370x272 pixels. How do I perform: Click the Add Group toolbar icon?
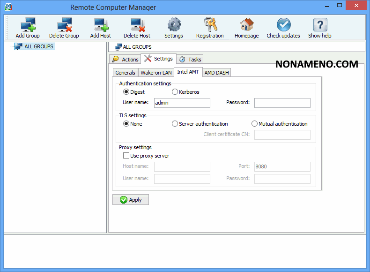pyautogui.click(x=27, y=24)
